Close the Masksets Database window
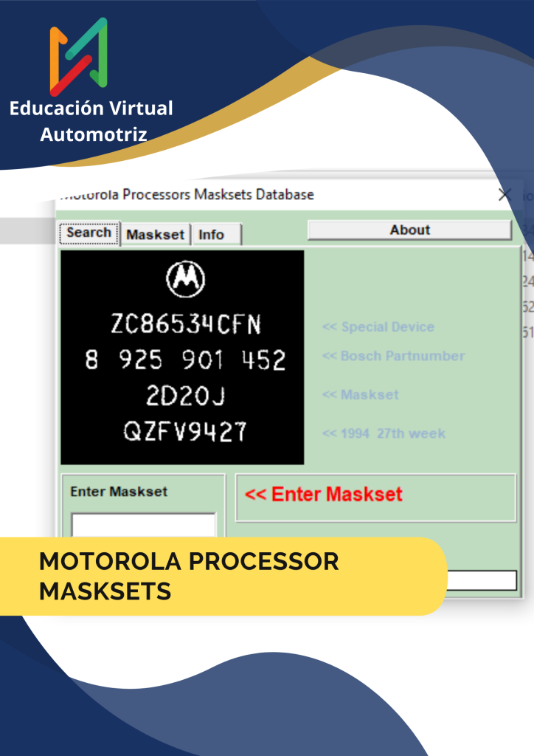The width and height of the screenshot is (534, 756). [x=505, y=195]
